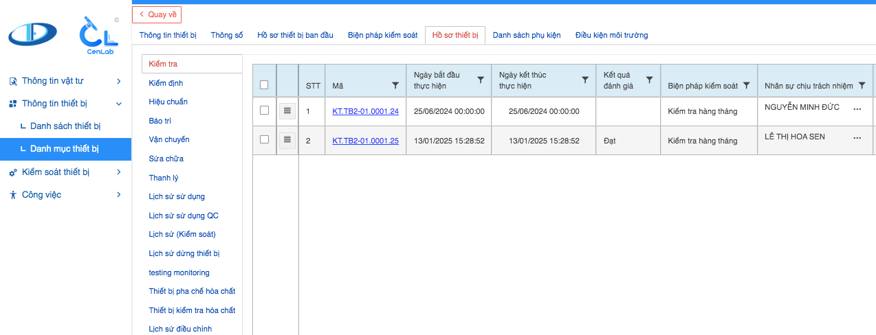The height and width of the screenshot is (335, 876).
Task: Click the Quay về back button
Action: click(157, 14)
